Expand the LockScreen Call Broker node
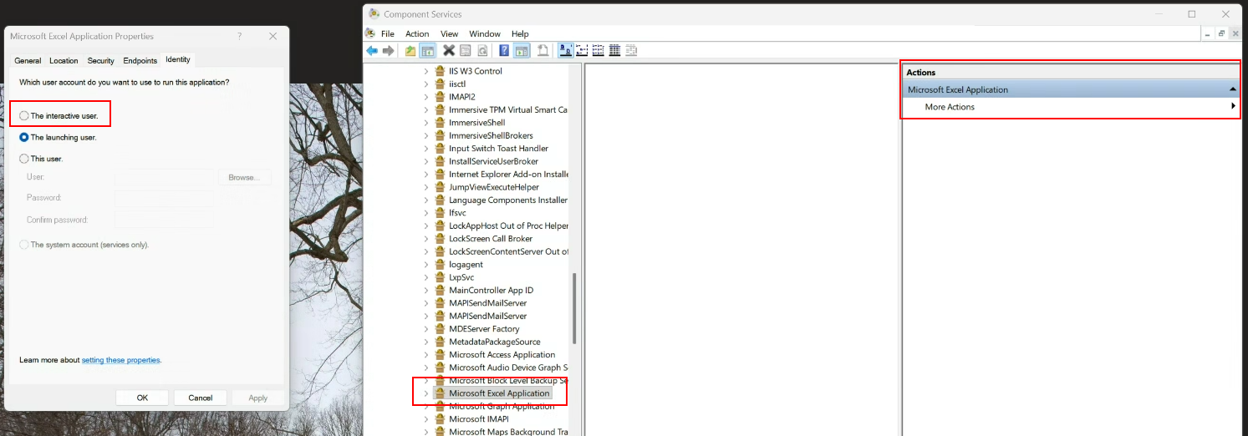This screenshot has width=1248, height=436. (426, 239)
